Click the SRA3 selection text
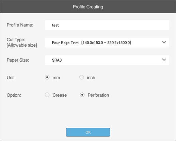 57,60
